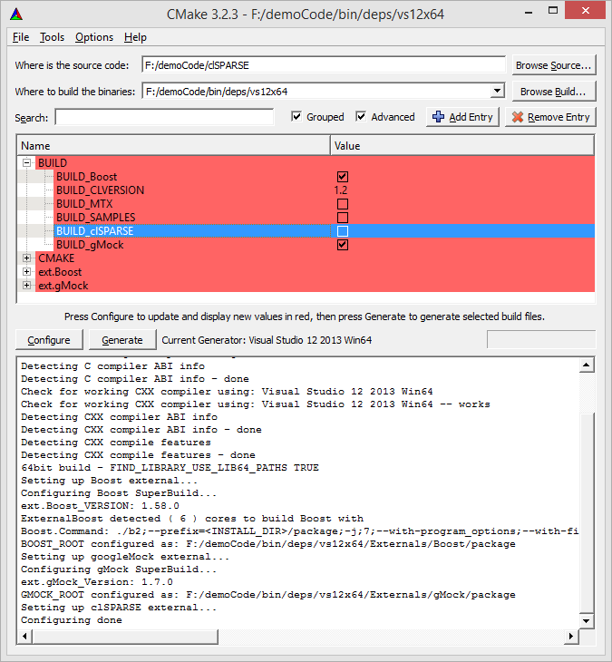Click the Name column header
The height and width of the screenshot is (662, 612).
pyautogui.click(x=173, y=146)
